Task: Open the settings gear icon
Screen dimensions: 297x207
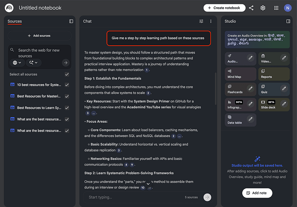Action: tap(263, 8)
